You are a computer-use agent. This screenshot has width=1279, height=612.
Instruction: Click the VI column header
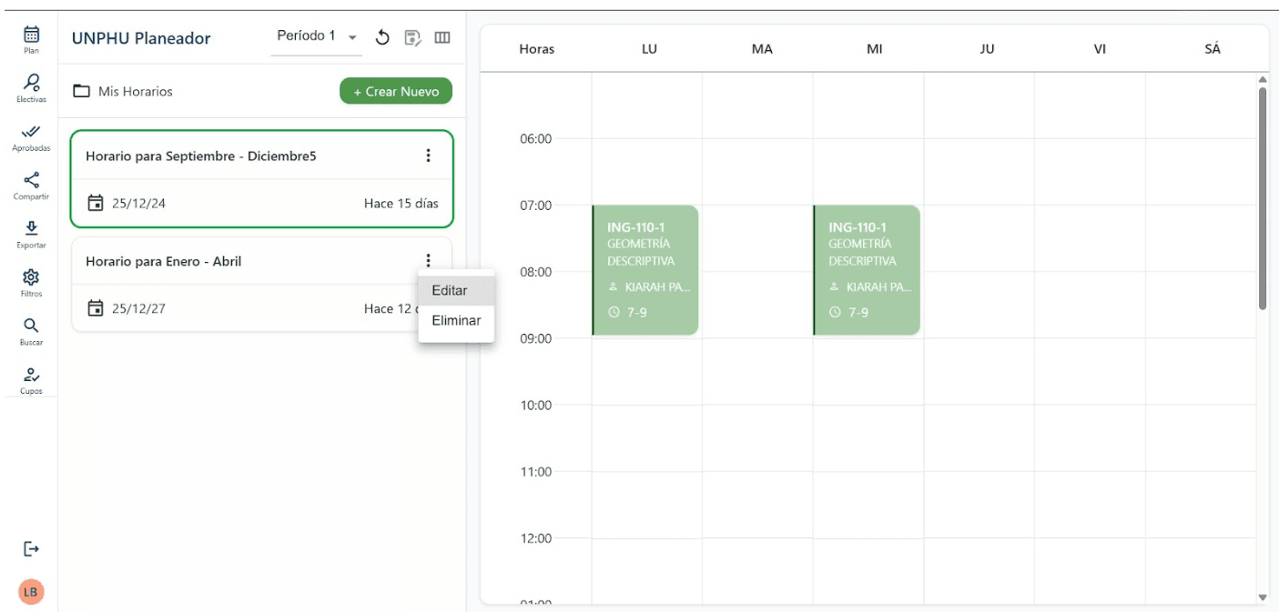click(x=1100, y=49)
